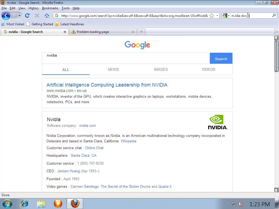Click the network status tray icon

coord(234,204)
